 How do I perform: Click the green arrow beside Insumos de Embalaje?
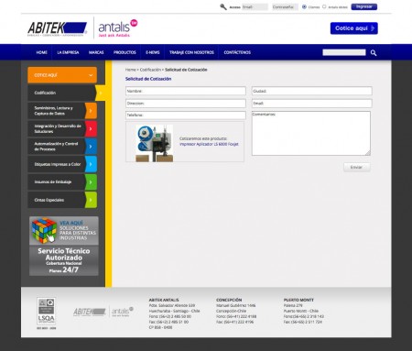click(91, 182)
